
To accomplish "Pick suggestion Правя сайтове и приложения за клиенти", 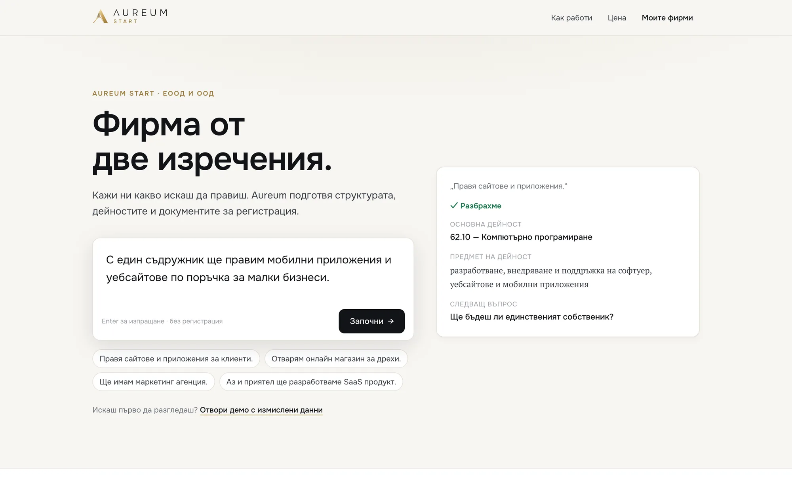I will pyautogui.click(x=176, y=359).
